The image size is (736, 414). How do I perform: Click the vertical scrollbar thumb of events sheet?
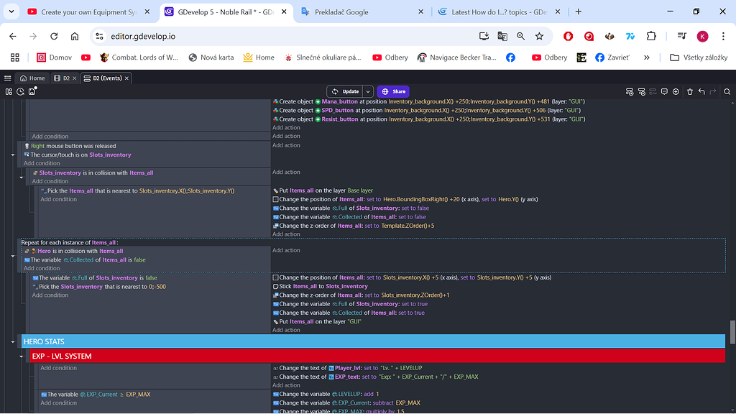(732, 332)
